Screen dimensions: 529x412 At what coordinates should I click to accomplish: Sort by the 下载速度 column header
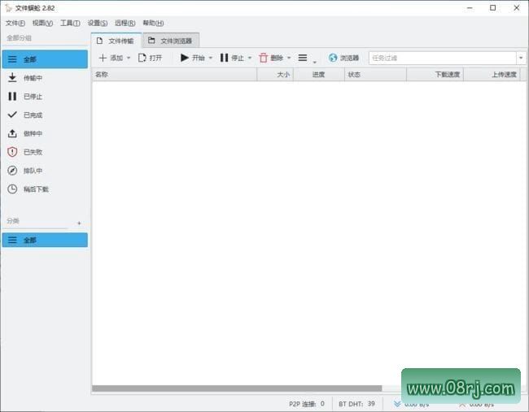(x=435, y=75)
